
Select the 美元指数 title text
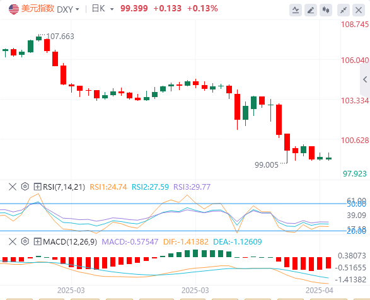pyautogui.click(x=38, y=9)
